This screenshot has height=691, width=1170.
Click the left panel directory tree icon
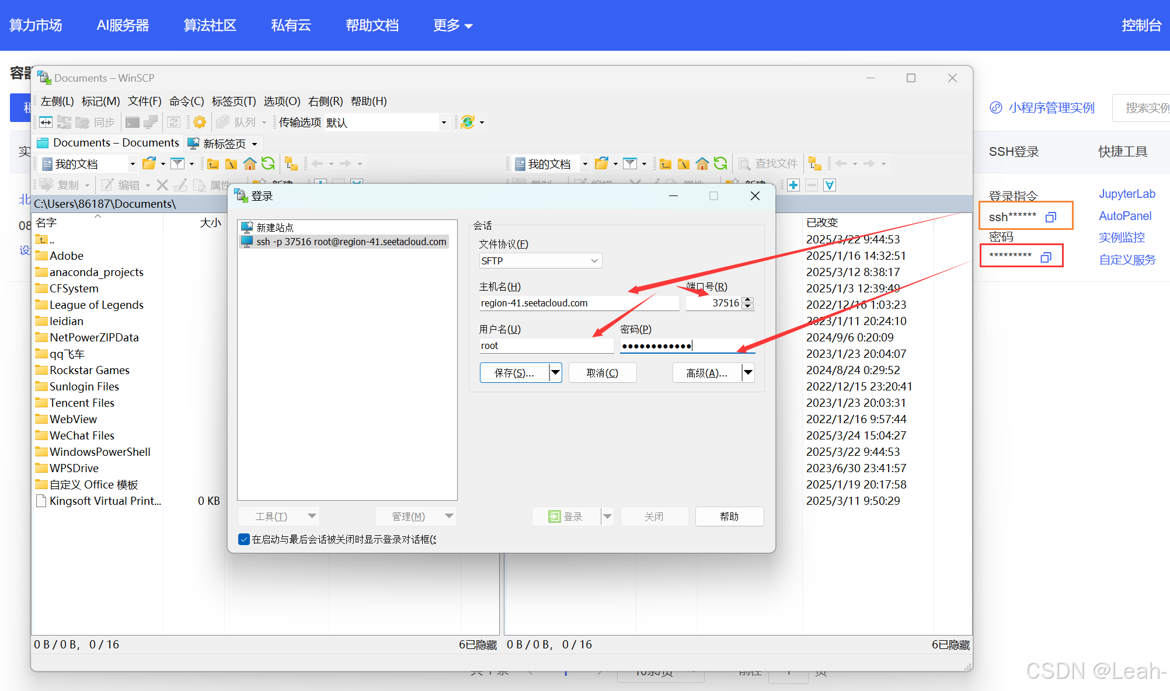(291, 164)
